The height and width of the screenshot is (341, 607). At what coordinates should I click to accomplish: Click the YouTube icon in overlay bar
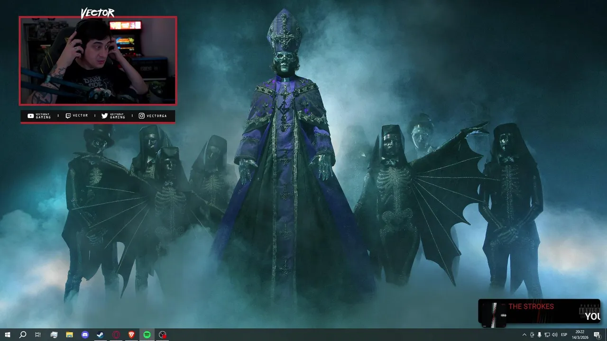click(30, 116)
